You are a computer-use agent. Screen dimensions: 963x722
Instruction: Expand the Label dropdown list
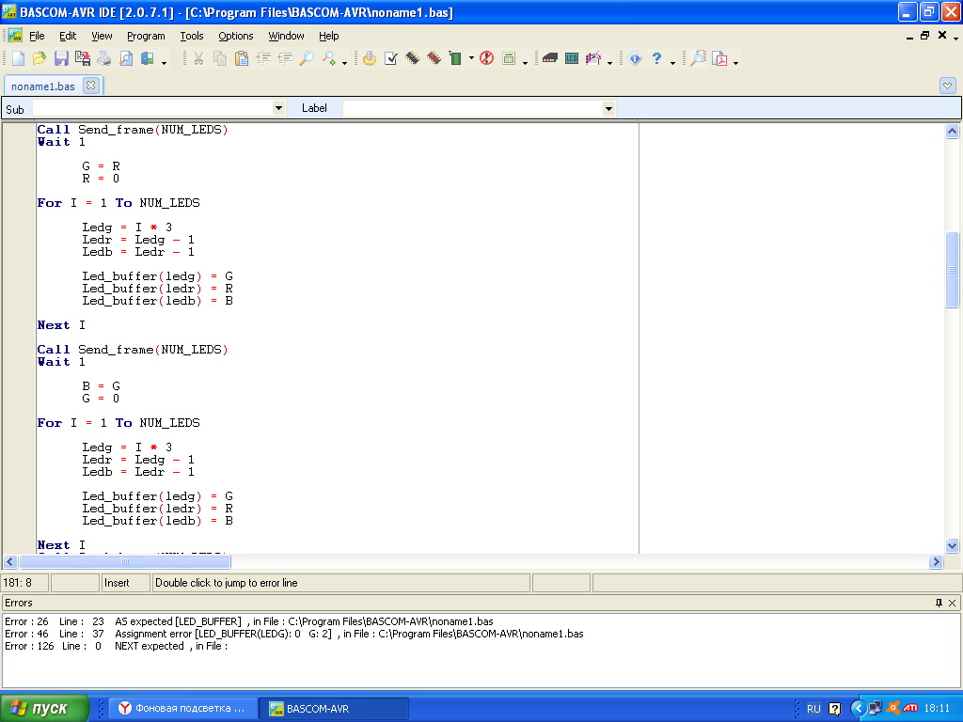pyautogui.click(x=608, y=109)
